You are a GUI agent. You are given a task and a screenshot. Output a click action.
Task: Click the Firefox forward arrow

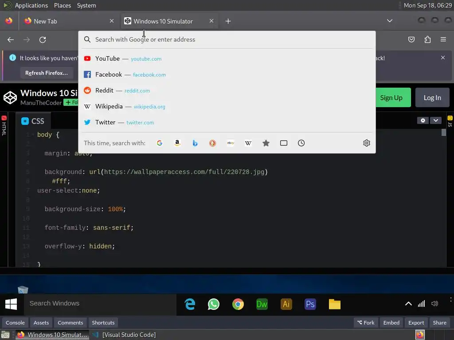click(x=27, y=39)
